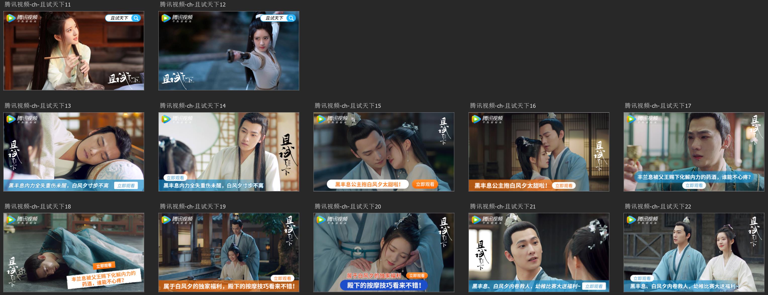Click 且试天下 search box in banner 12
This screenshot has width=768, height=295.
(277, 18)
